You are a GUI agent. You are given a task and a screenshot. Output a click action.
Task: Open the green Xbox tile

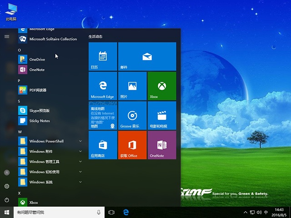(x=161, y=86)
